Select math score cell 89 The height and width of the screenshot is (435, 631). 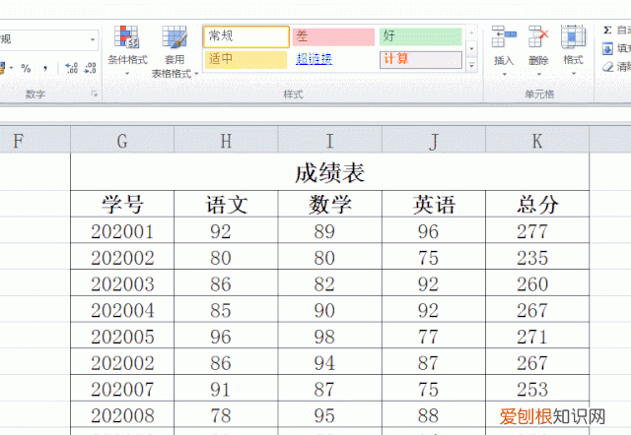coord(330,230)
